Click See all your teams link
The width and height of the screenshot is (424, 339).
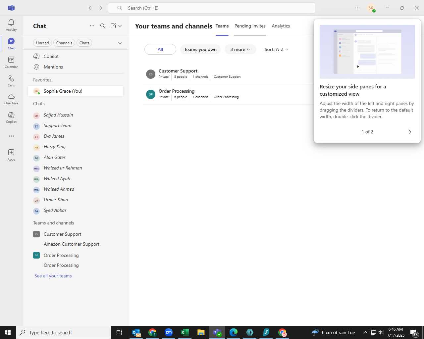[53, 276]
